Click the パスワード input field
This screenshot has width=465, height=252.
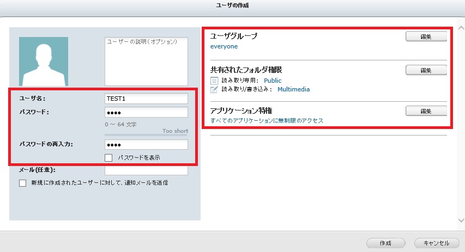point(146,112)
